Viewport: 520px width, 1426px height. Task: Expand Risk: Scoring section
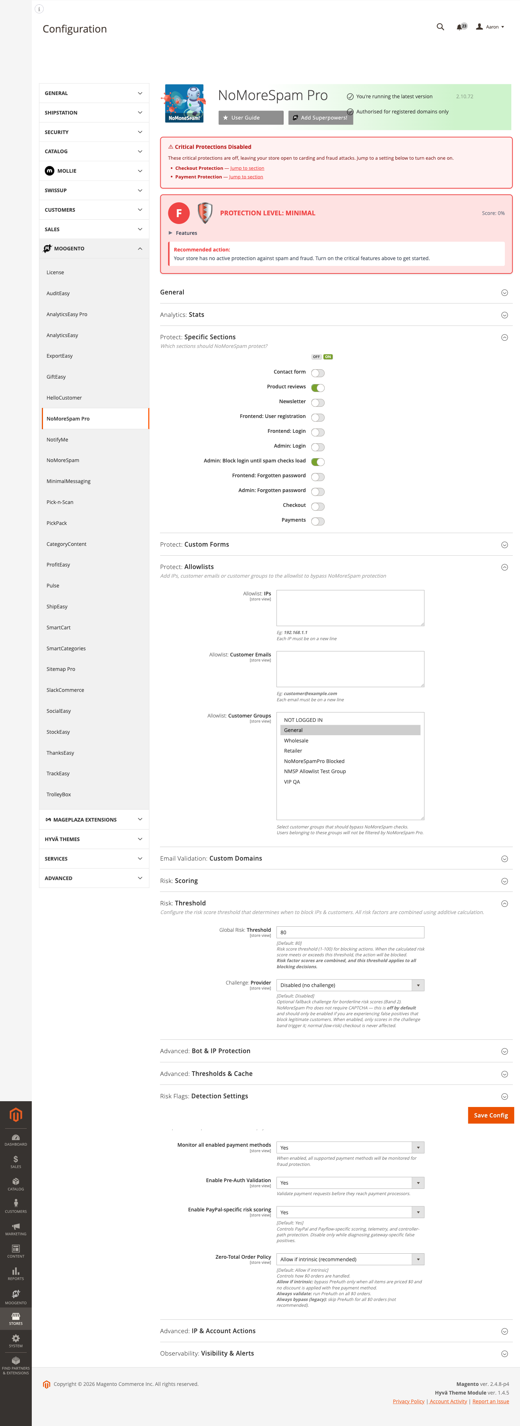click(336, 881)
